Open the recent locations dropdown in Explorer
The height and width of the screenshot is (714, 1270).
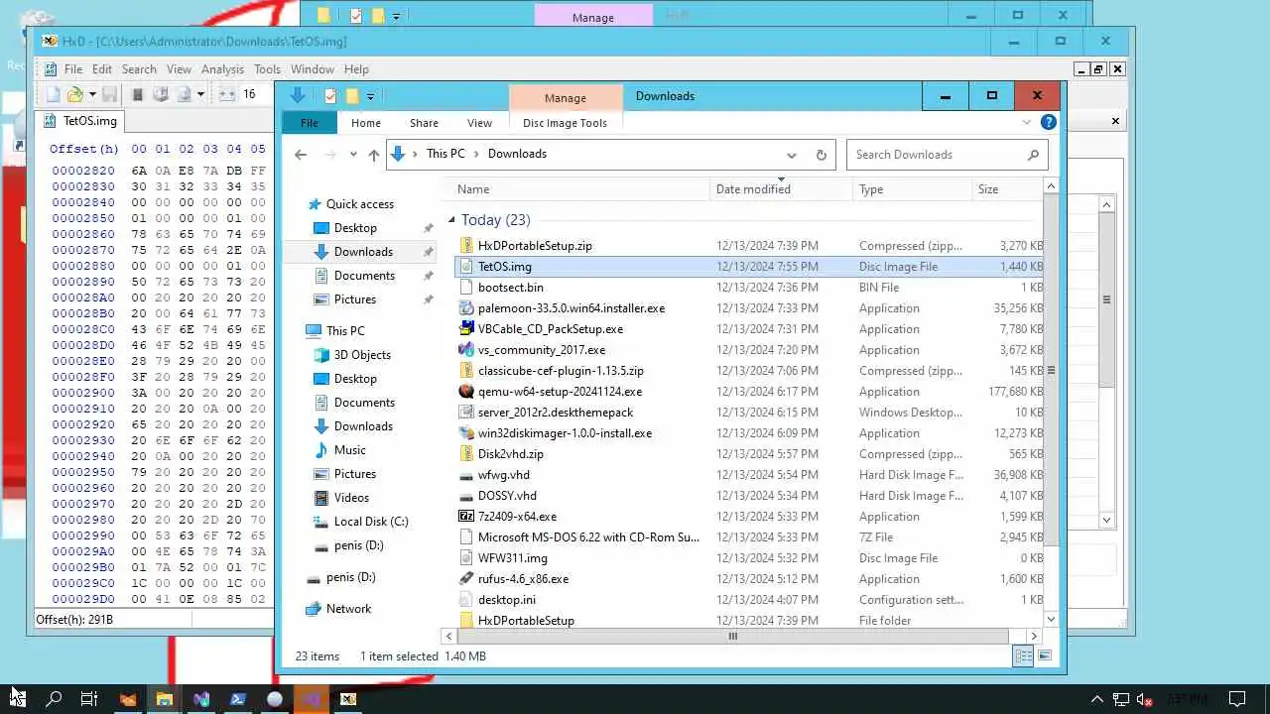click(352, 155)
